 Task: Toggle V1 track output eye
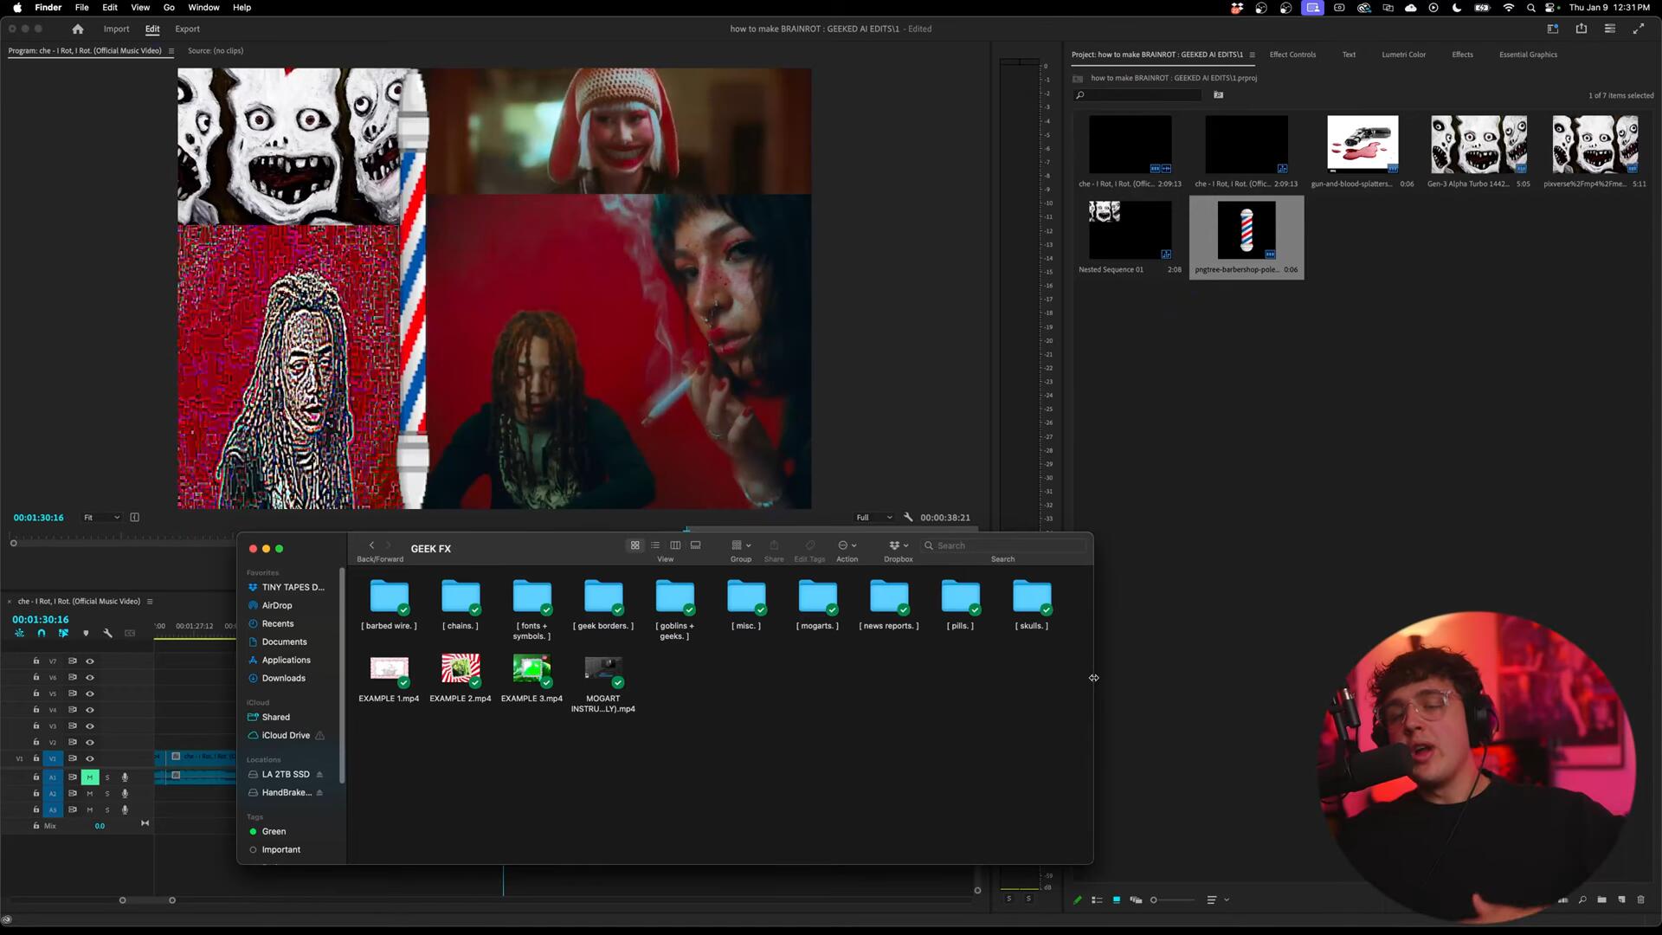coord(89,758)
